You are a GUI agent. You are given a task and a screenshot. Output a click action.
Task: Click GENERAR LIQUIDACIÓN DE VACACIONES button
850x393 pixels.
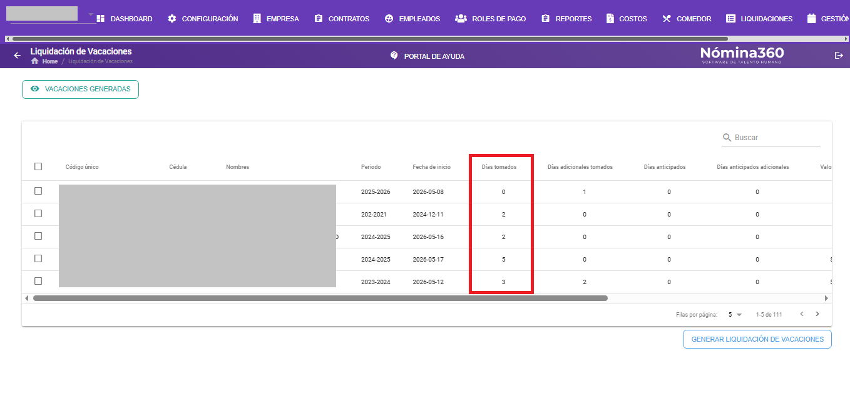tap(757, 339)
